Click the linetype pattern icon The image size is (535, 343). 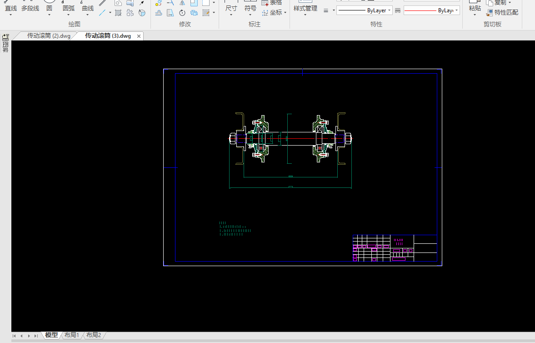click(x=398, y=10)
